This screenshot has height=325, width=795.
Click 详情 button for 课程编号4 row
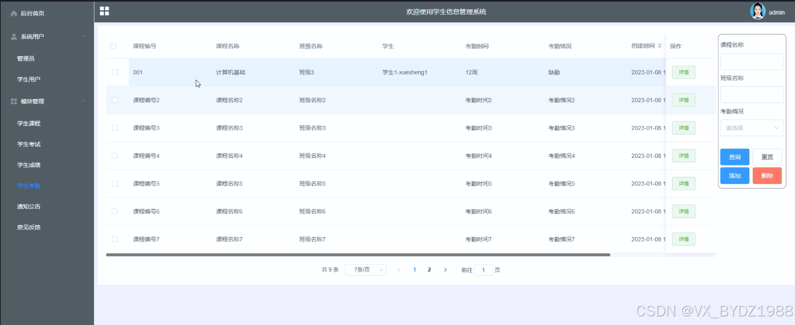point(684,156)
